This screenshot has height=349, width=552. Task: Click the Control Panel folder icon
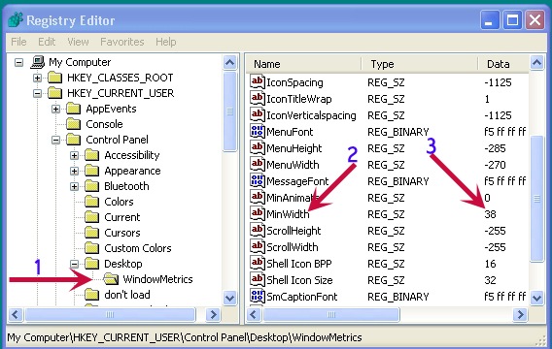pos(73,140)
